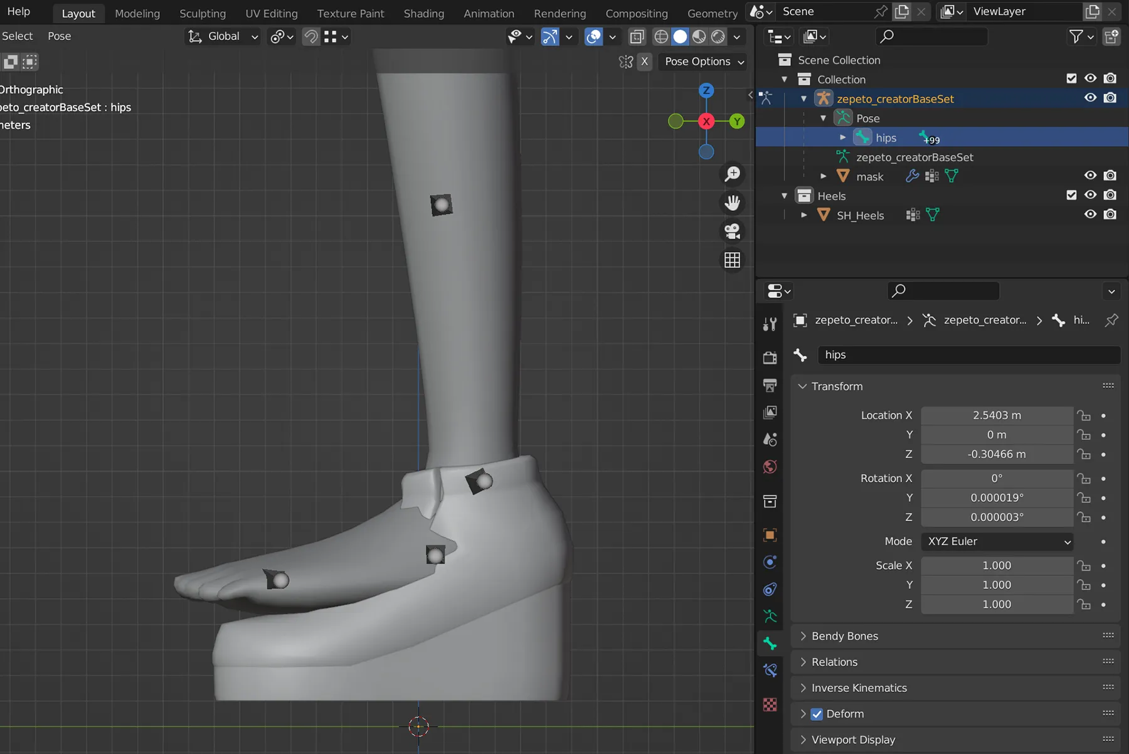Uncheck the Deform checkbox
The image size is (1129, 754).
coord(817,714)
